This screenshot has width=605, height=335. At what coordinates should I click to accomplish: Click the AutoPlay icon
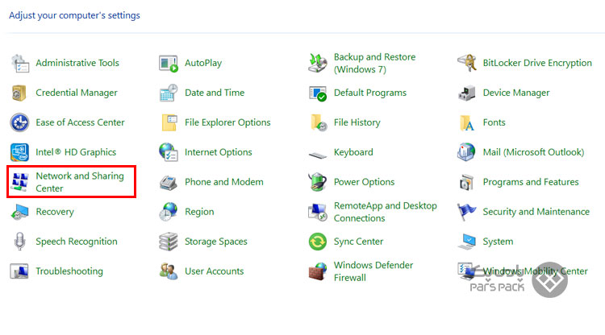point(169,63)
